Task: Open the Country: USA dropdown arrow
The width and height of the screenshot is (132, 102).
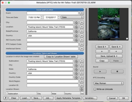Action: click(x=82, y=35)
